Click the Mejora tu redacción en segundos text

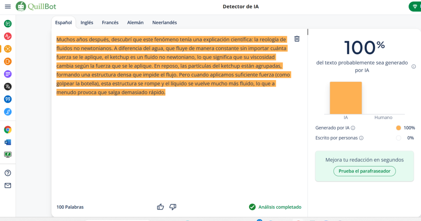(x=364, y=160)
